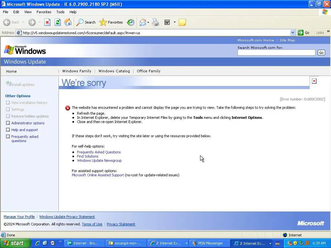Viewport: 331px width, 248px height.
Task: Print the page with printer icon
Action: click(155, 22)
